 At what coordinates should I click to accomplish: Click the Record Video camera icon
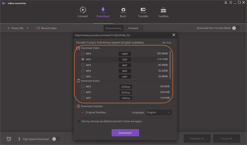[38, 28]
